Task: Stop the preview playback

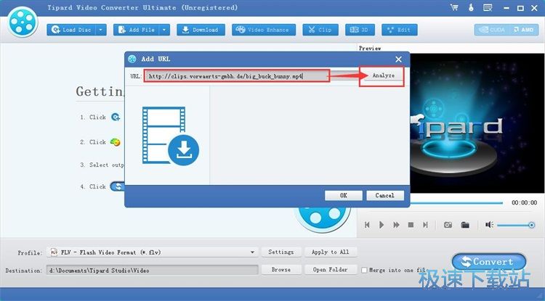Action: point(411,225)
